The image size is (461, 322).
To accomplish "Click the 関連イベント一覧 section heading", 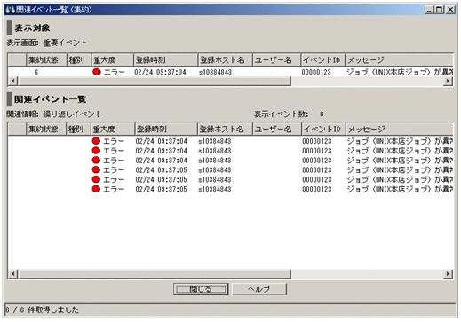I will click(50, 99).
